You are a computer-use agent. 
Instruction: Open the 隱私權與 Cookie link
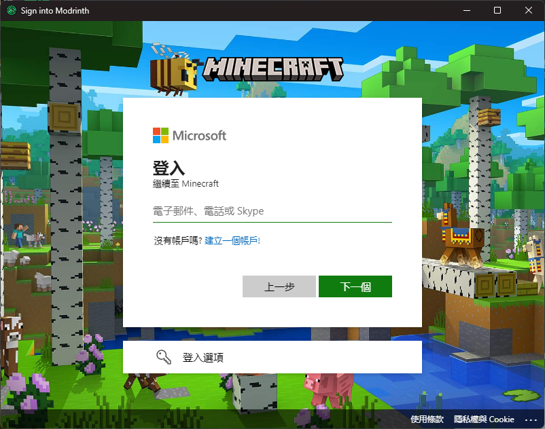tap(484, 419)
